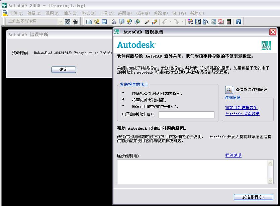Click the Publish icon in toolbar
The image size is (280, 206).
(x=129, y=22)
